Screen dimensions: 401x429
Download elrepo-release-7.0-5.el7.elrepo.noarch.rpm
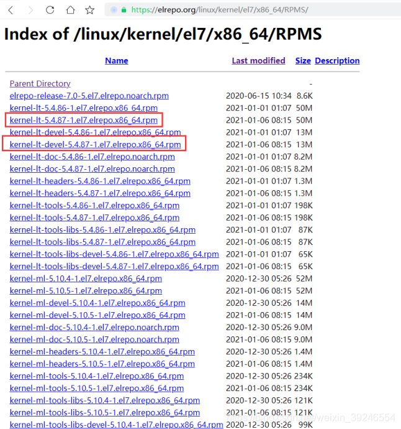click(89, 96)
